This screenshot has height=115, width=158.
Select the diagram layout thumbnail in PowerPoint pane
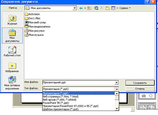click(x=151, y=96)
